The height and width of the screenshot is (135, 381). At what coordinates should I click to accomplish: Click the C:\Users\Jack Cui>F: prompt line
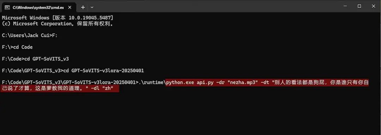[30, 36]
